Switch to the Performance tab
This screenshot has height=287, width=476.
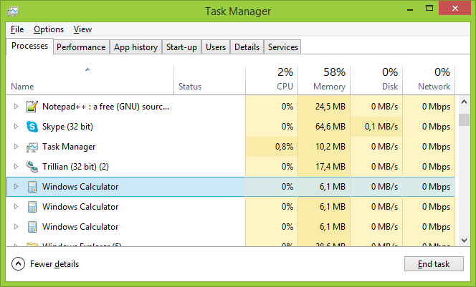pos(81,47)
